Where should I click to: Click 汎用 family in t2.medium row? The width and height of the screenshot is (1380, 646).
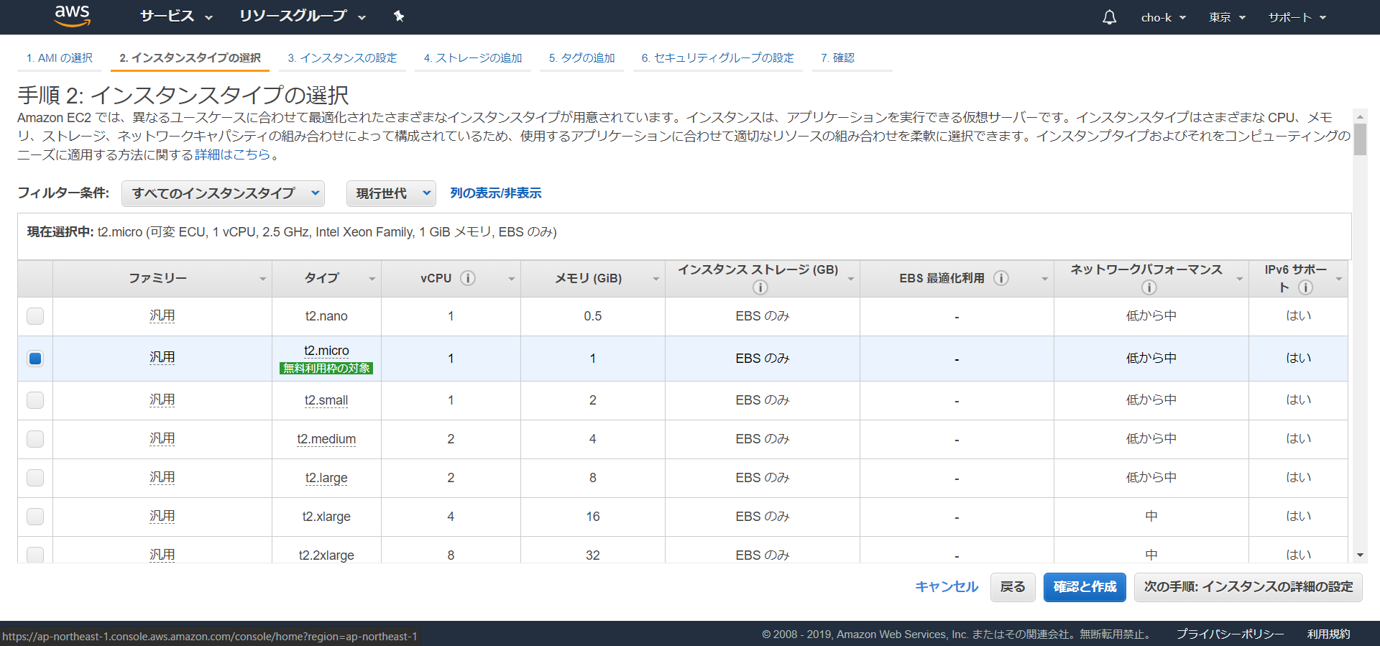(x=162, y=439)
